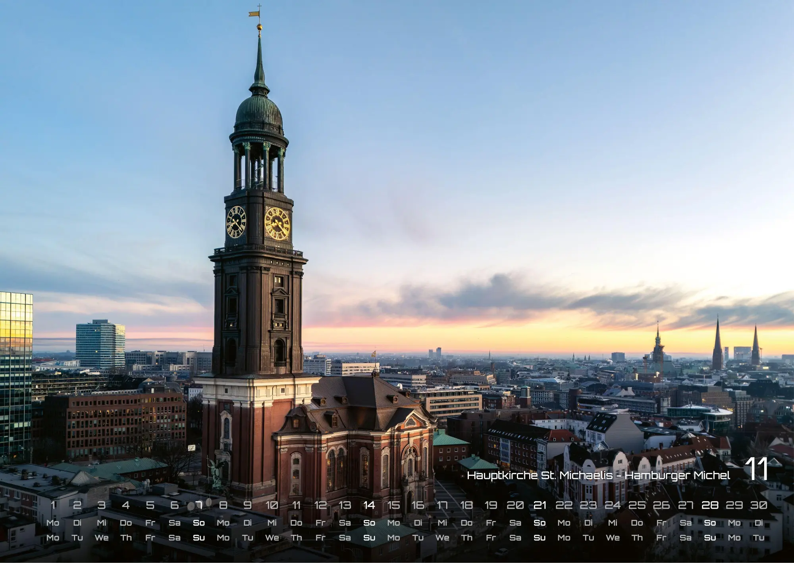794x563 pixels.
Task: Click date number 8
Action: [223, 505]
